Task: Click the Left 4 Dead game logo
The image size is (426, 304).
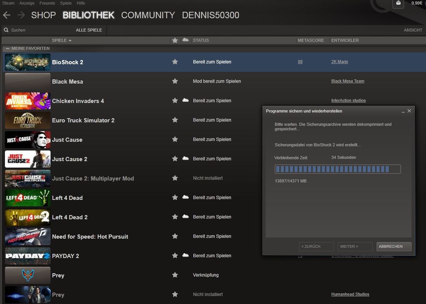Action: 28,198
